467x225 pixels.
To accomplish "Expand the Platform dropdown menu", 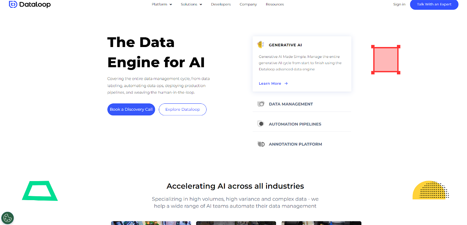I will 162,4.
